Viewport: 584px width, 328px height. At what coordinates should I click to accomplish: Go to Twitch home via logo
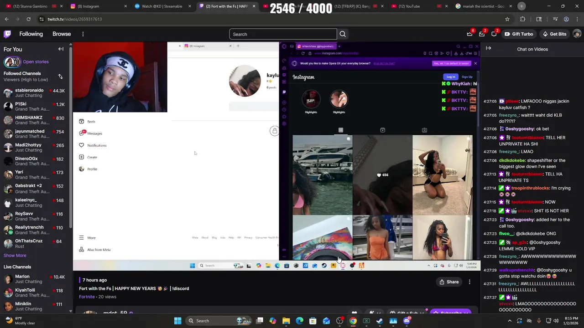(x=7, y=34)
